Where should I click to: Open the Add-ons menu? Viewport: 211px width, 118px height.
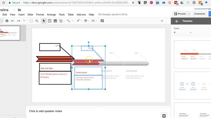pyautogui.click(x=81, y=14)
